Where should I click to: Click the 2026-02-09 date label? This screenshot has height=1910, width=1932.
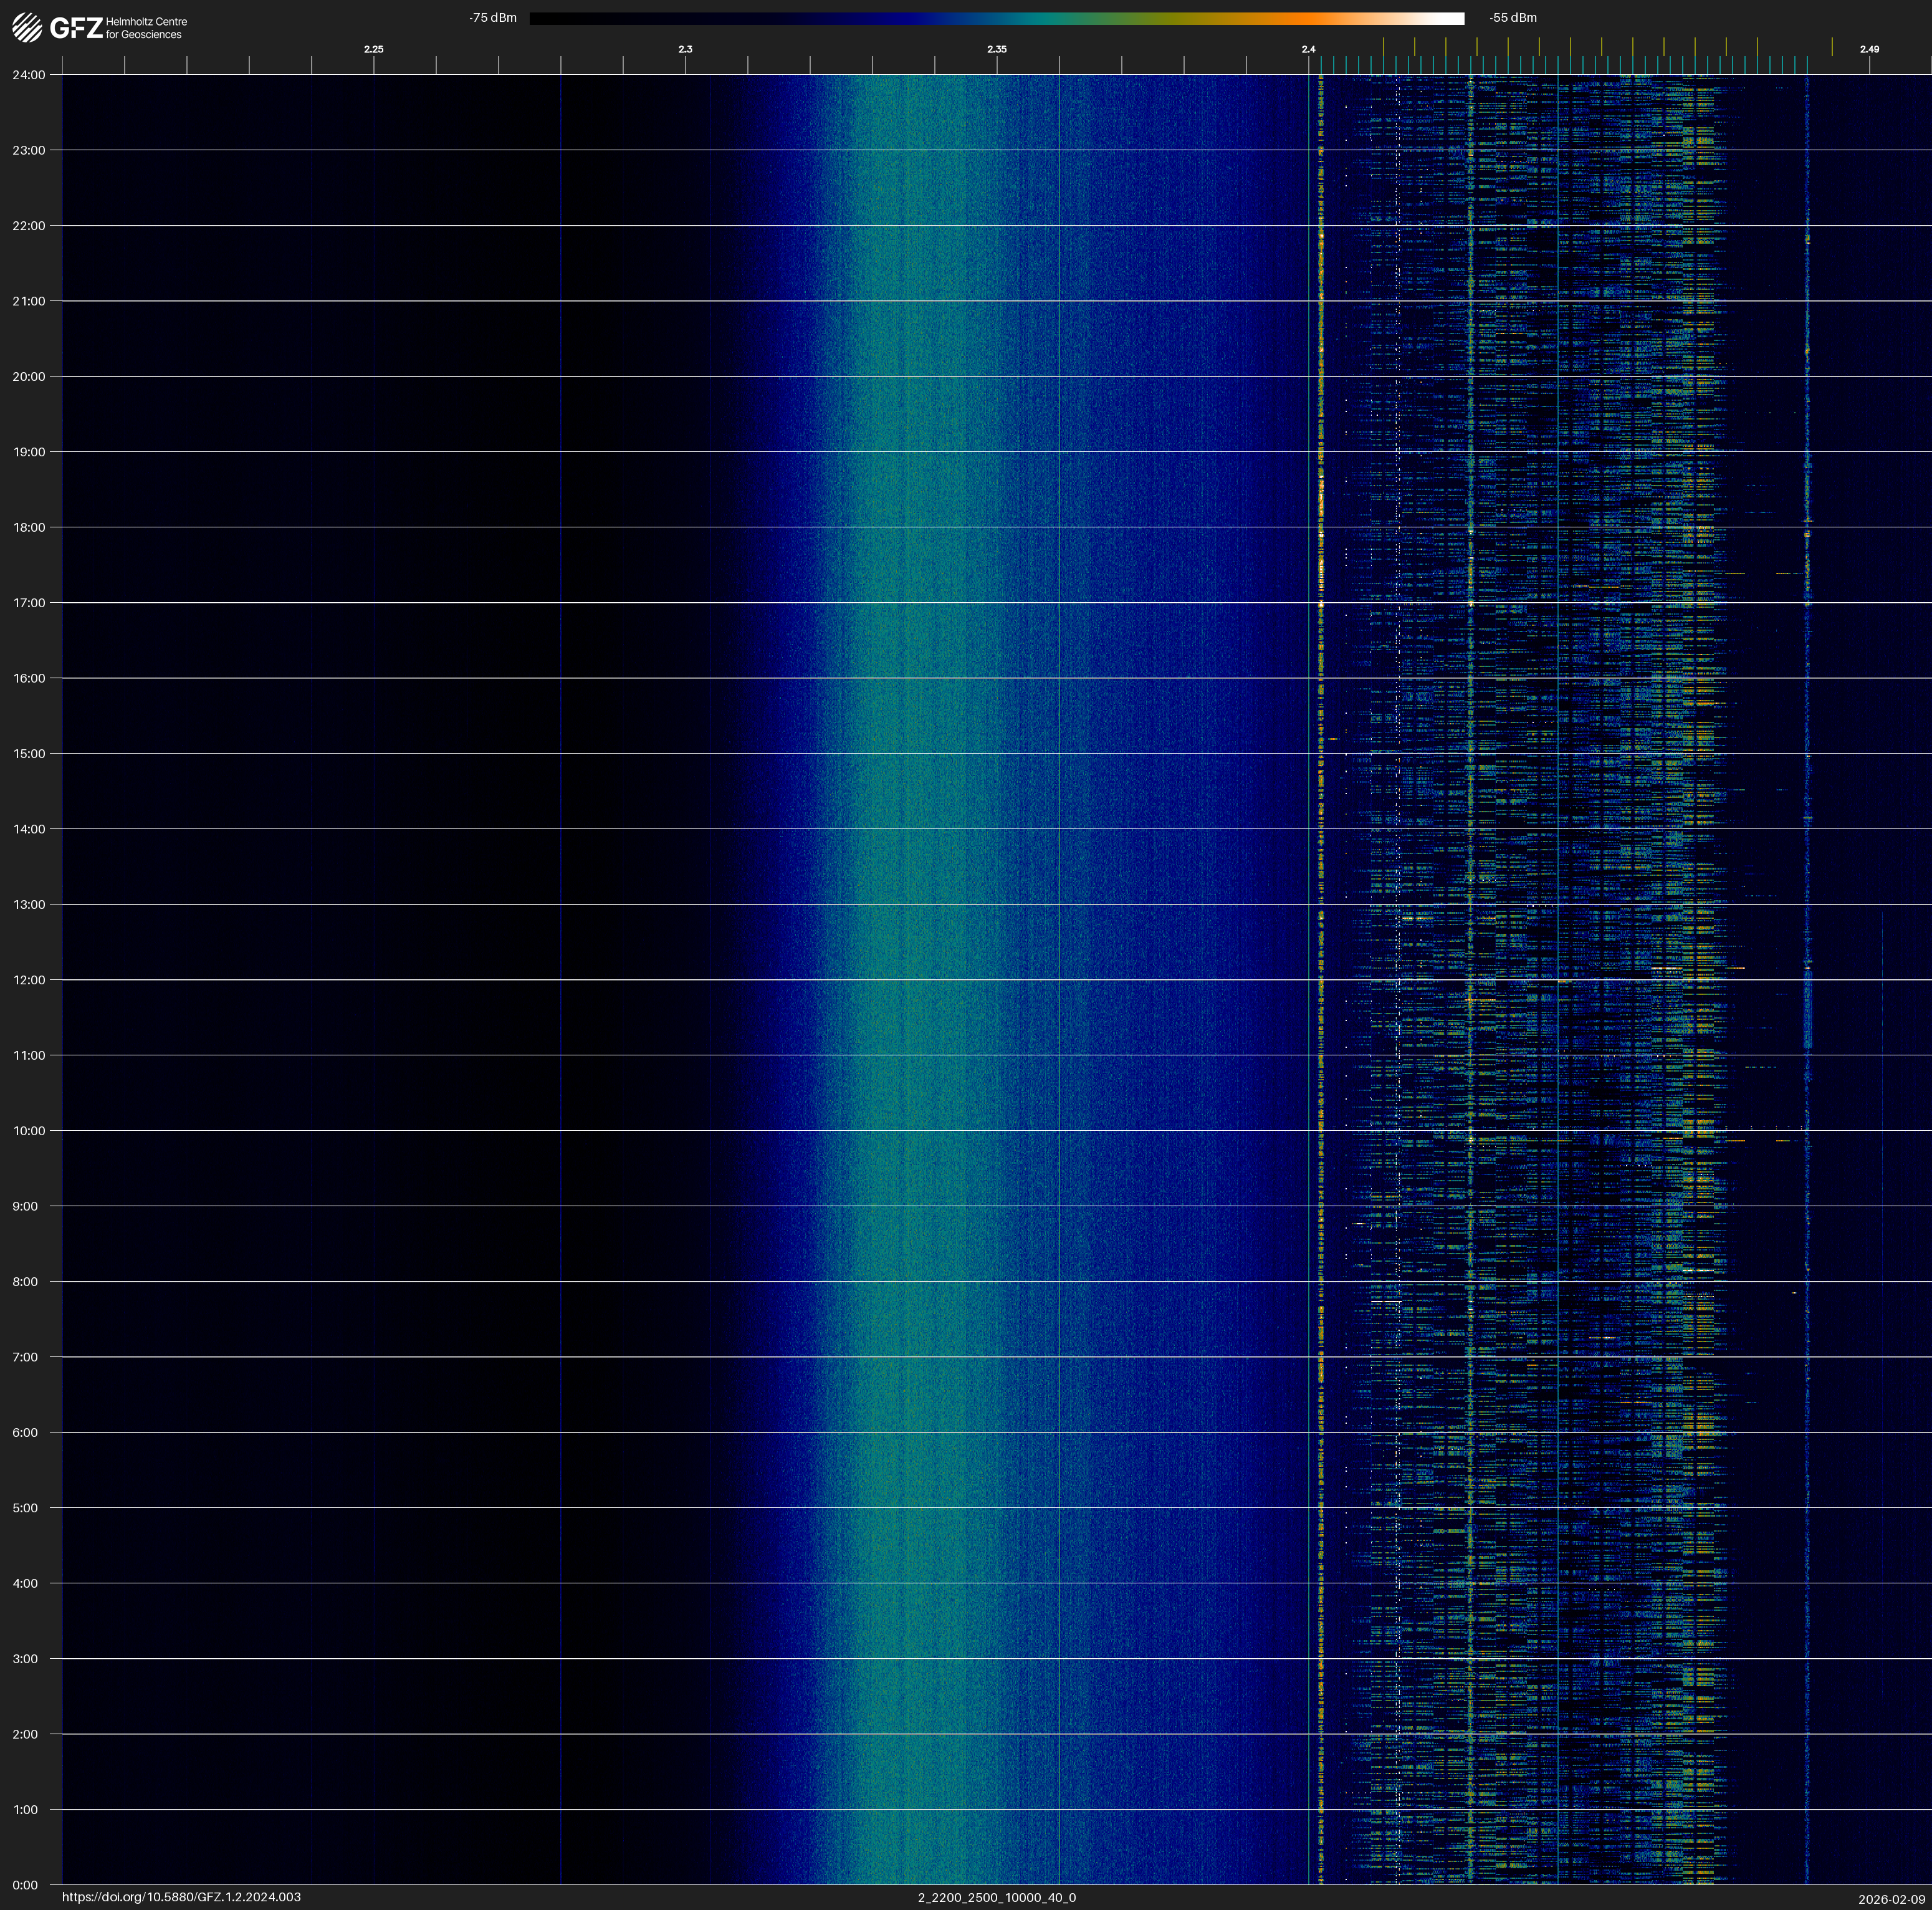1891,1899
